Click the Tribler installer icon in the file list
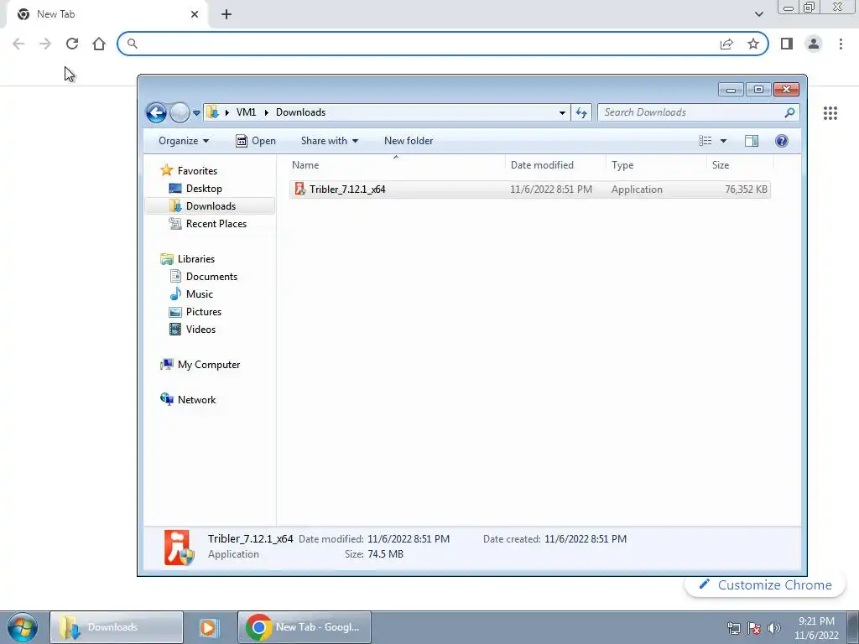Screen dimensions: 859x644 [x=299, y=189]
